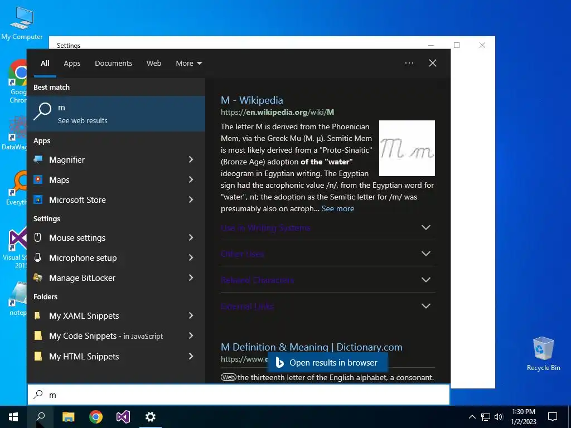Click the Microsoft Store app icon
The width and height of the screenshot is (571, 428).
pyautogui.click(x=38, y=200)
